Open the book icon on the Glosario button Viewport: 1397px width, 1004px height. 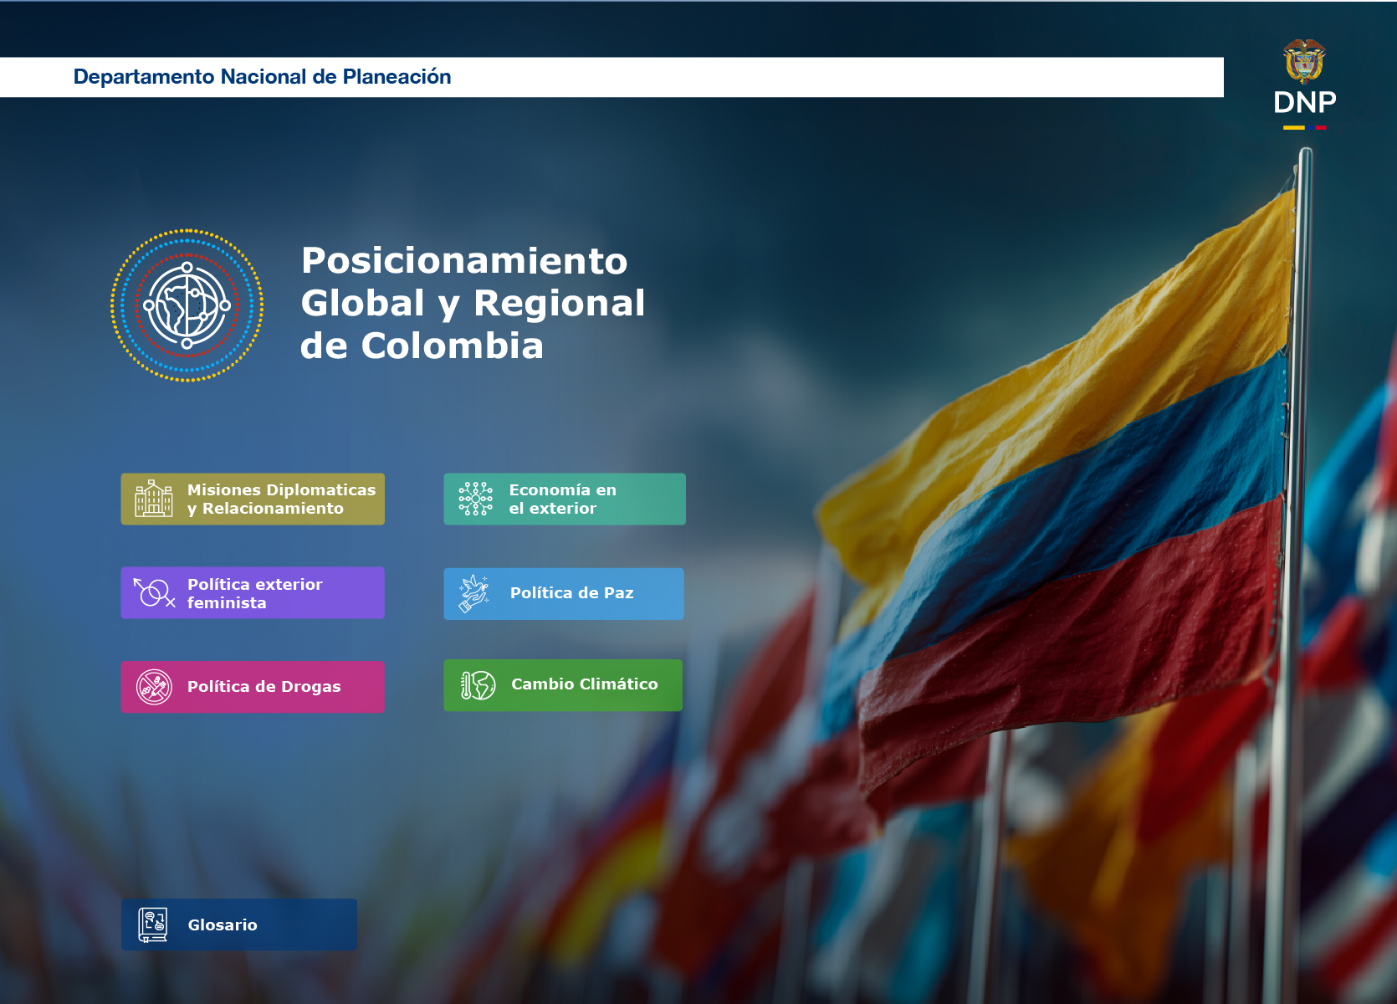point(154,924)
